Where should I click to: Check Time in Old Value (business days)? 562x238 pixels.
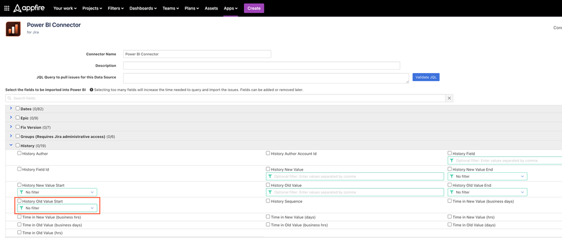19,224
